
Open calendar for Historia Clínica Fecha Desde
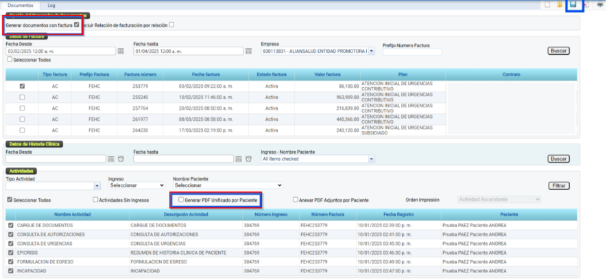pos(111,159)
